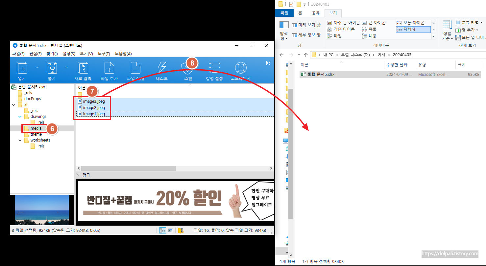Click the 코드페이지 globe icon
The height and width of the screenshot is (266, 486).
241,68
